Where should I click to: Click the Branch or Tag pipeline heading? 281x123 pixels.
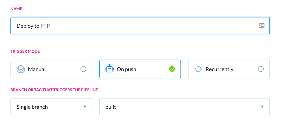pos(54,90)
